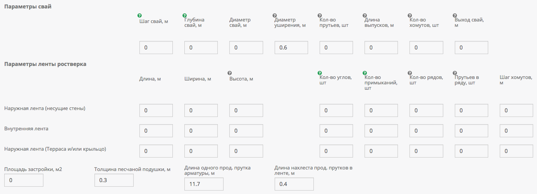Click help icon for Кол-во примыканий
The height and width of the screenshot is (194, 537).
365,73
